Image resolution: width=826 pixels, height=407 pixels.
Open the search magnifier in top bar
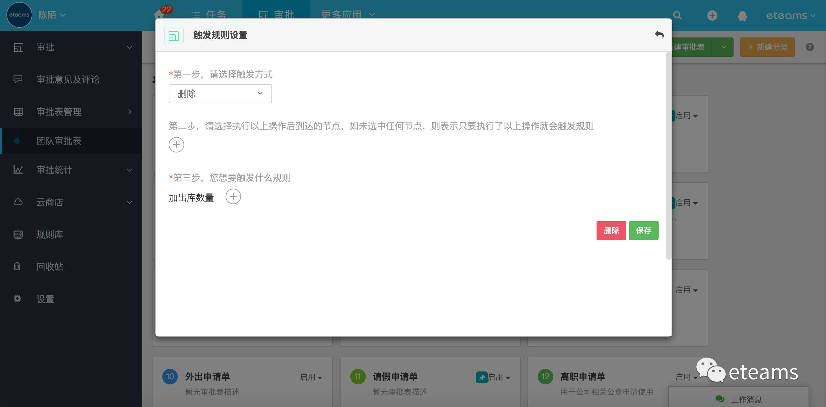(x=677, y=15)
